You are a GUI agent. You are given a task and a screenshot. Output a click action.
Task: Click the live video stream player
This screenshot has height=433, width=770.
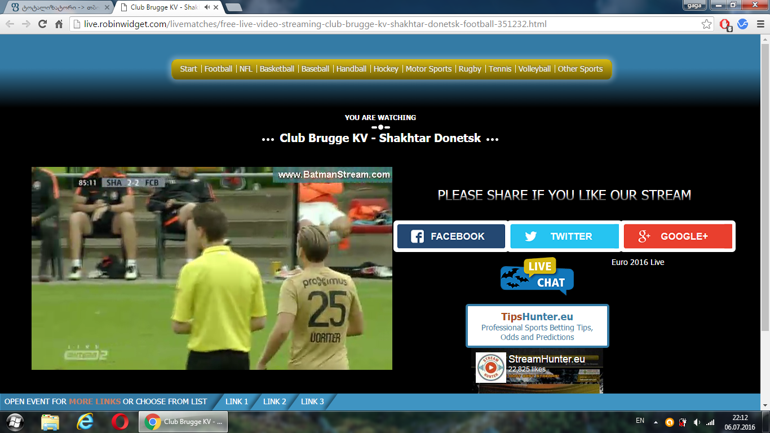(212, 268)
